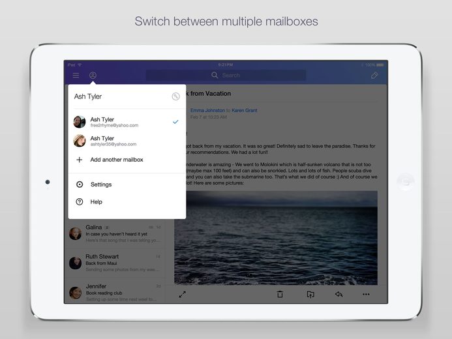Expand message with the fullscreen arrows icon
Image resolution: width=452 pixels, height=339 pixels.
point(182,295)
